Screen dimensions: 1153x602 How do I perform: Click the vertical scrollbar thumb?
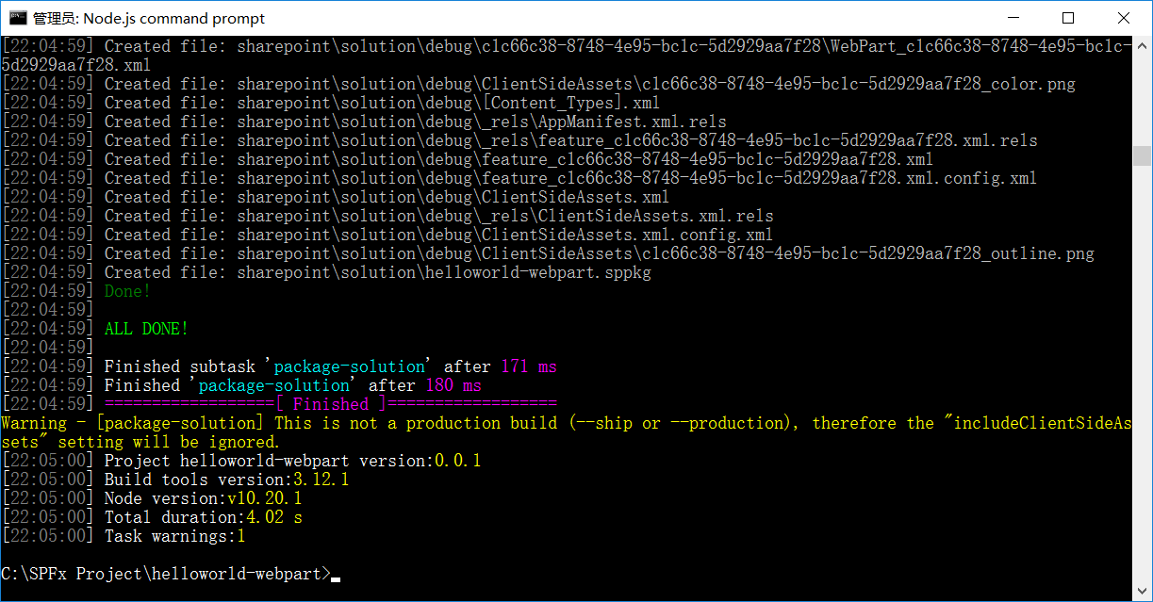1143,155
